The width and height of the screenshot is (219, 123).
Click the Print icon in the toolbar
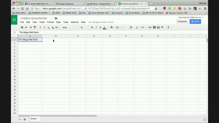click(x=22, y=27)
